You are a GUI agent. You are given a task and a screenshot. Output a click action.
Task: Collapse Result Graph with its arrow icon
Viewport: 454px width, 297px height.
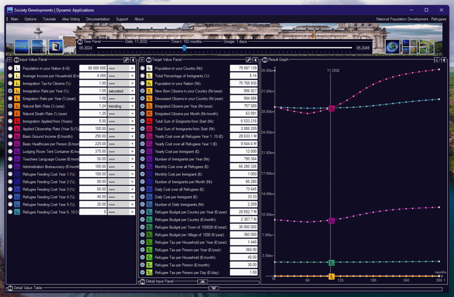click(x=444, y=60)
